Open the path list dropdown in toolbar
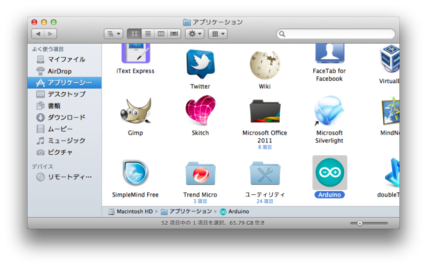Image resolution: width=427 pixels, height=267 pixels. click(114, 34)
